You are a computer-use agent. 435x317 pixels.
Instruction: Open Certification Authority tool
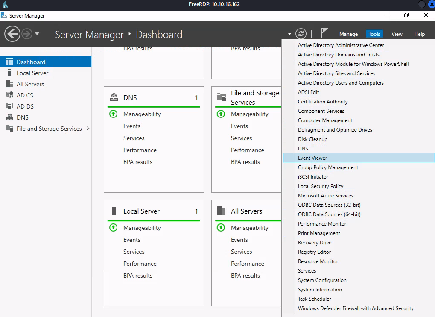(x=359, y=102)
